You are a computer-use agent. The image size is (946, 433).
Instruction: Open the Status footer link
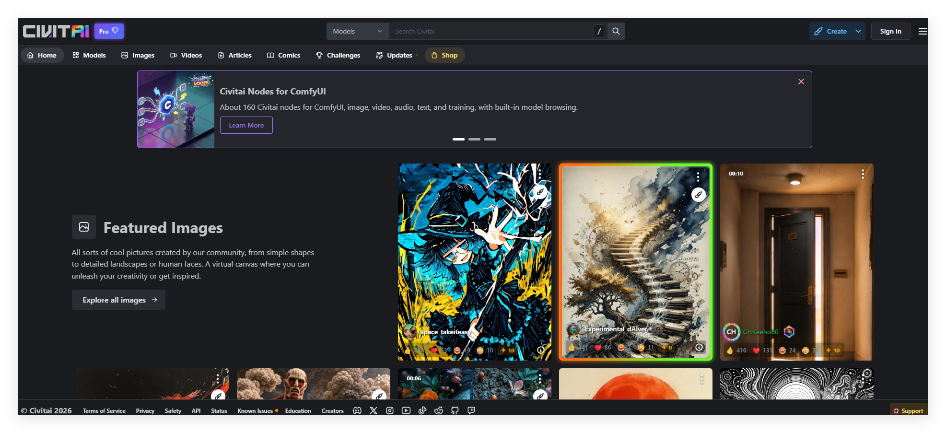219,411
